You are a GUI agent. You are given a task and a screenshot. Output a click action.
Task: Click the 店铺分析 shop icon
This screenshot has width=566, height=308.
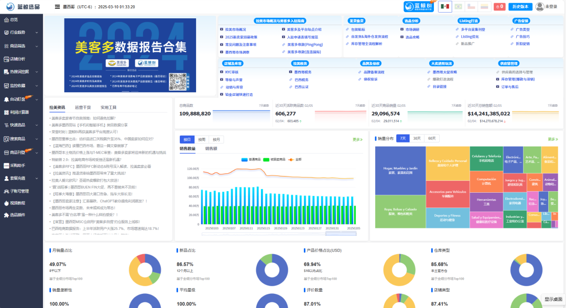pos(6,59)
